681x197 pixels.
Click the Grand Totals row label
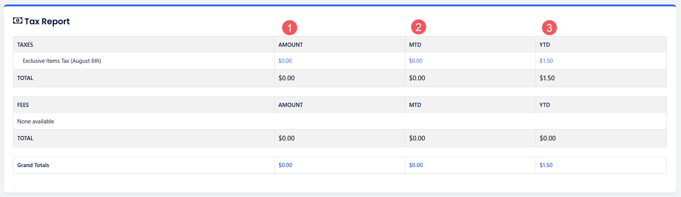pyautogui.click(x=33, y=165)
